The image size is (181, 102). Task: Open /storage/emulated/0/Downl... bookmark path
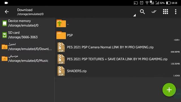tap(30, 49)
